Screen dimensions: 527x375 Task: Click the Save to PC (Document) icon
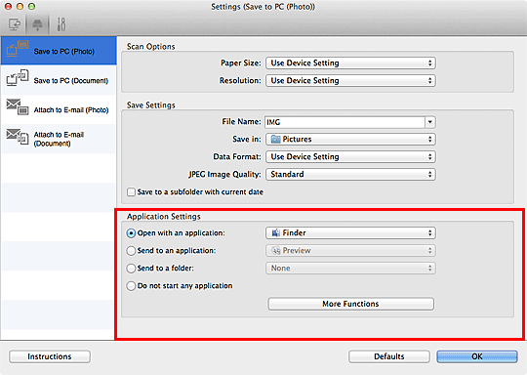pyautogui.click(x=18, y=78)
